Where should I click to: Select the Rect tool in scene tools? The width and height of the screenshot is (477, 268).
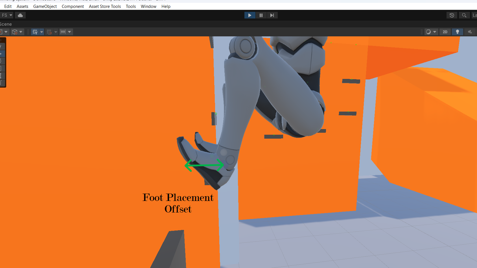click(1, 76)
